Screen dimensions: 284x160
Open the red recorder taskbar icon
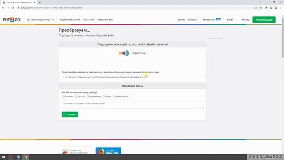tap(11, 157)
